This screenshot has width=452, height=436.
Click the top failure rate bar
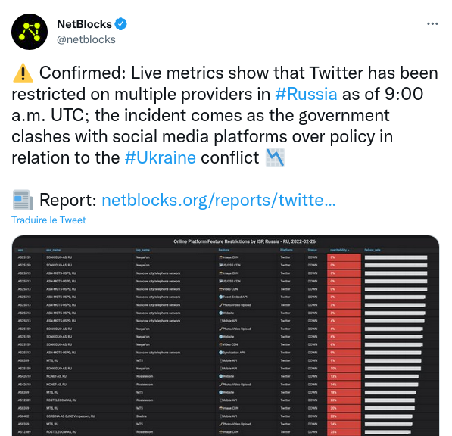pyautogui.click(x=396, y=257)
